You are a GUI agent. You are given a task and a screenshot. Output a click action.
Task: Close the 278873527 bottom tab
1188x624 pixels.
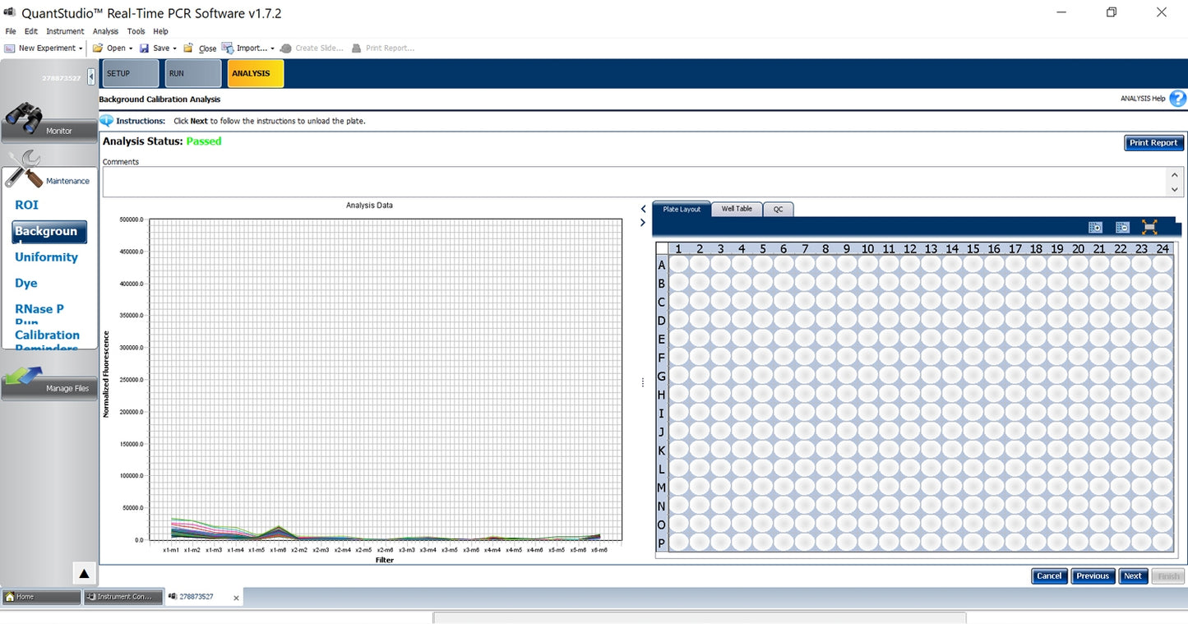click(x=236, y=598)
